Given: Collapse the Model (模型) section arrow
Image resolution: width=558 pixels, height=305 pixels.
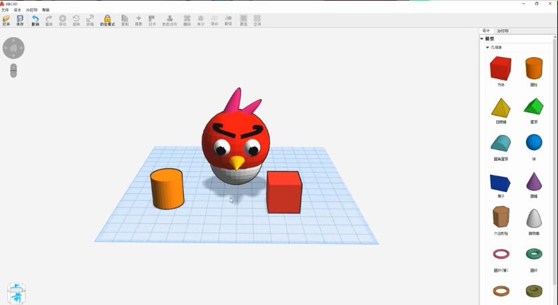Looking at the screenshot, I should pos(482,39).
